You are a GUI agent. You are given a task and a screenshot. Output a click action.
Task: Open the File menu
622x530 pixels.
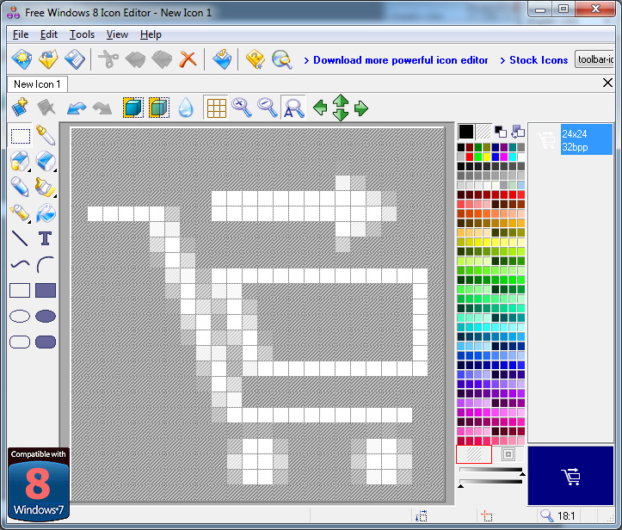(x=21, y=34)
